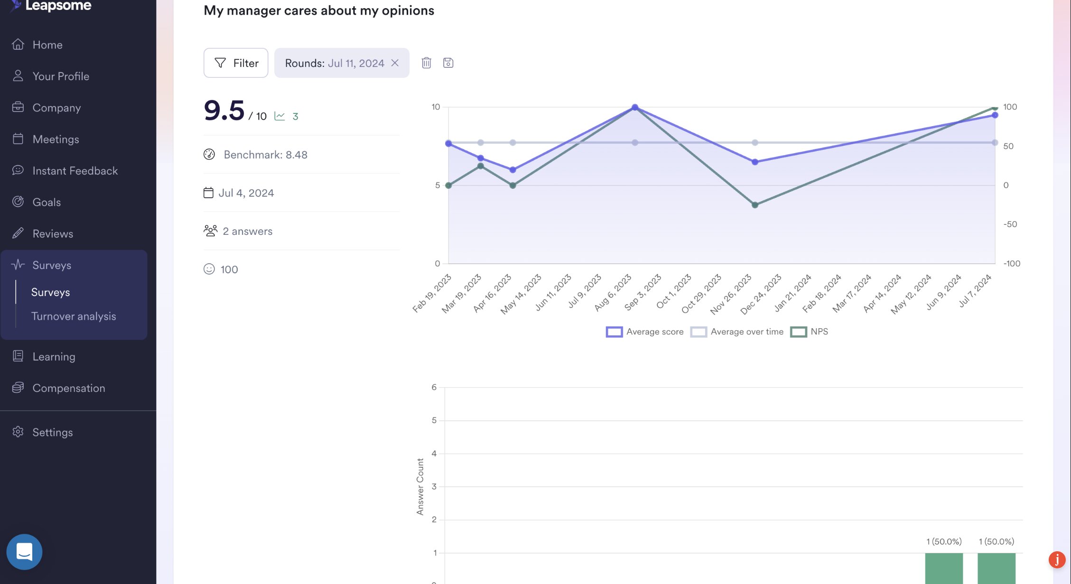Toggle NPS legend series
Screen dimensions: 1071x584
[809, 332]
